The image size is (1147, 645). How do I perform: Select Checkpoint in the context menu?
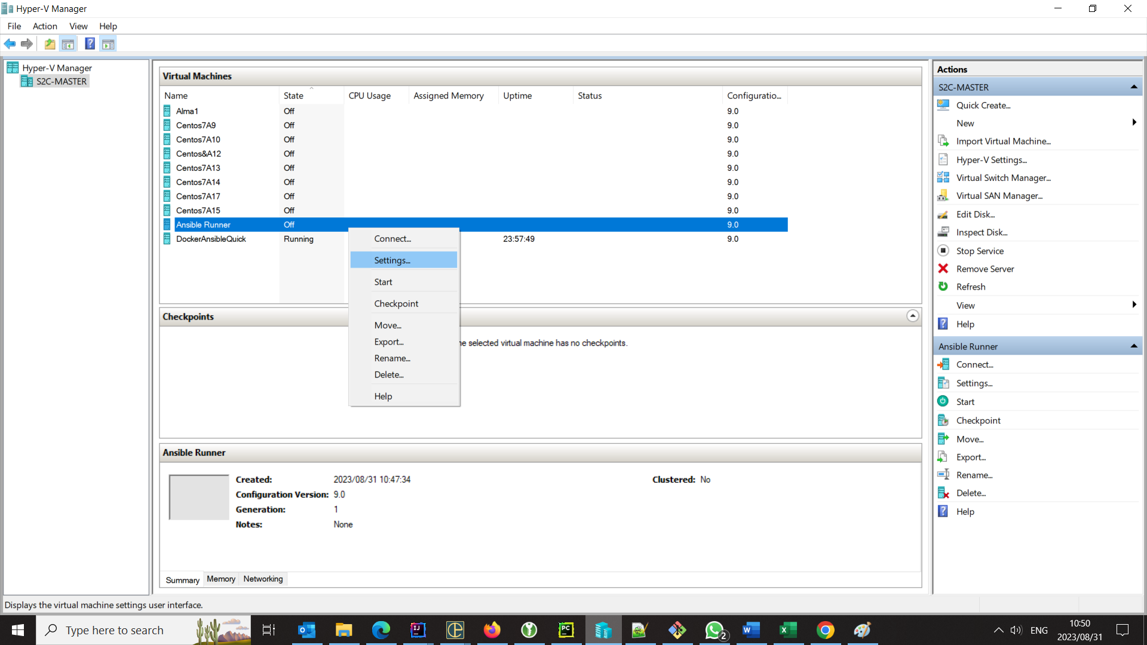pyautogui.click(x=396, y=303)
